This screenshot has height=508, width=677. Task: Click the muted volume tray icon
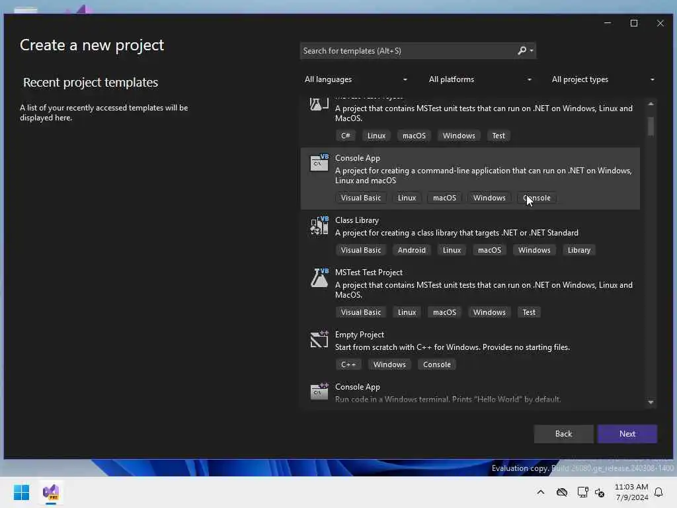point(600,492)
